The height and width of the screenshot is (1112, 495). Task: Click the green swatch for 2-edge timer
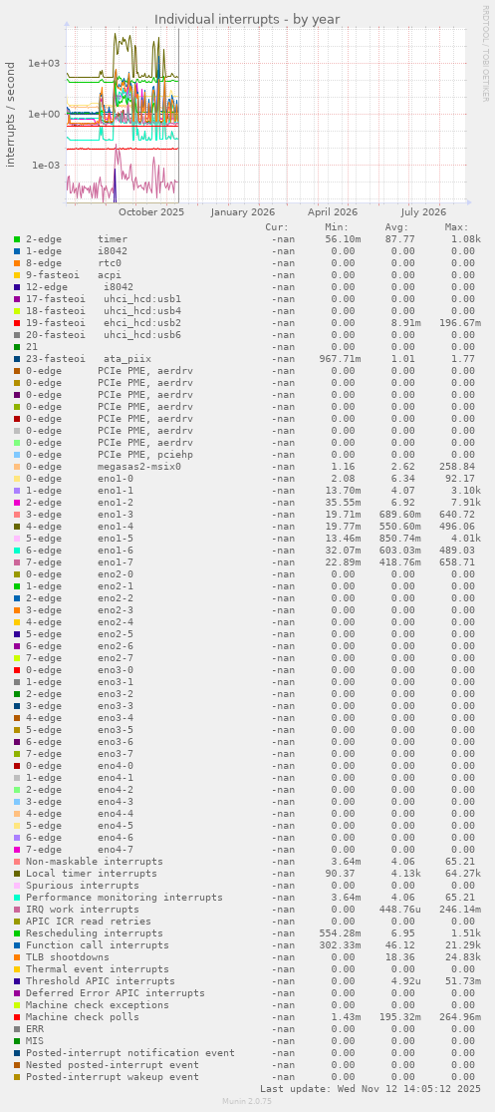16,239
